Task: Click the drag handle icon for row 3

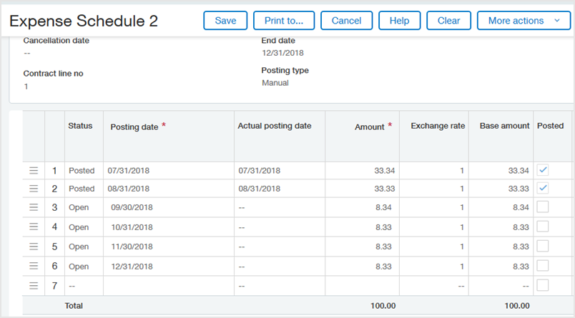Action: click(x=33, y=207)
